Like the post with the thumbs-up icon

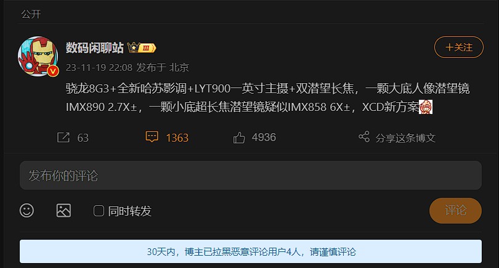[239, 138]
